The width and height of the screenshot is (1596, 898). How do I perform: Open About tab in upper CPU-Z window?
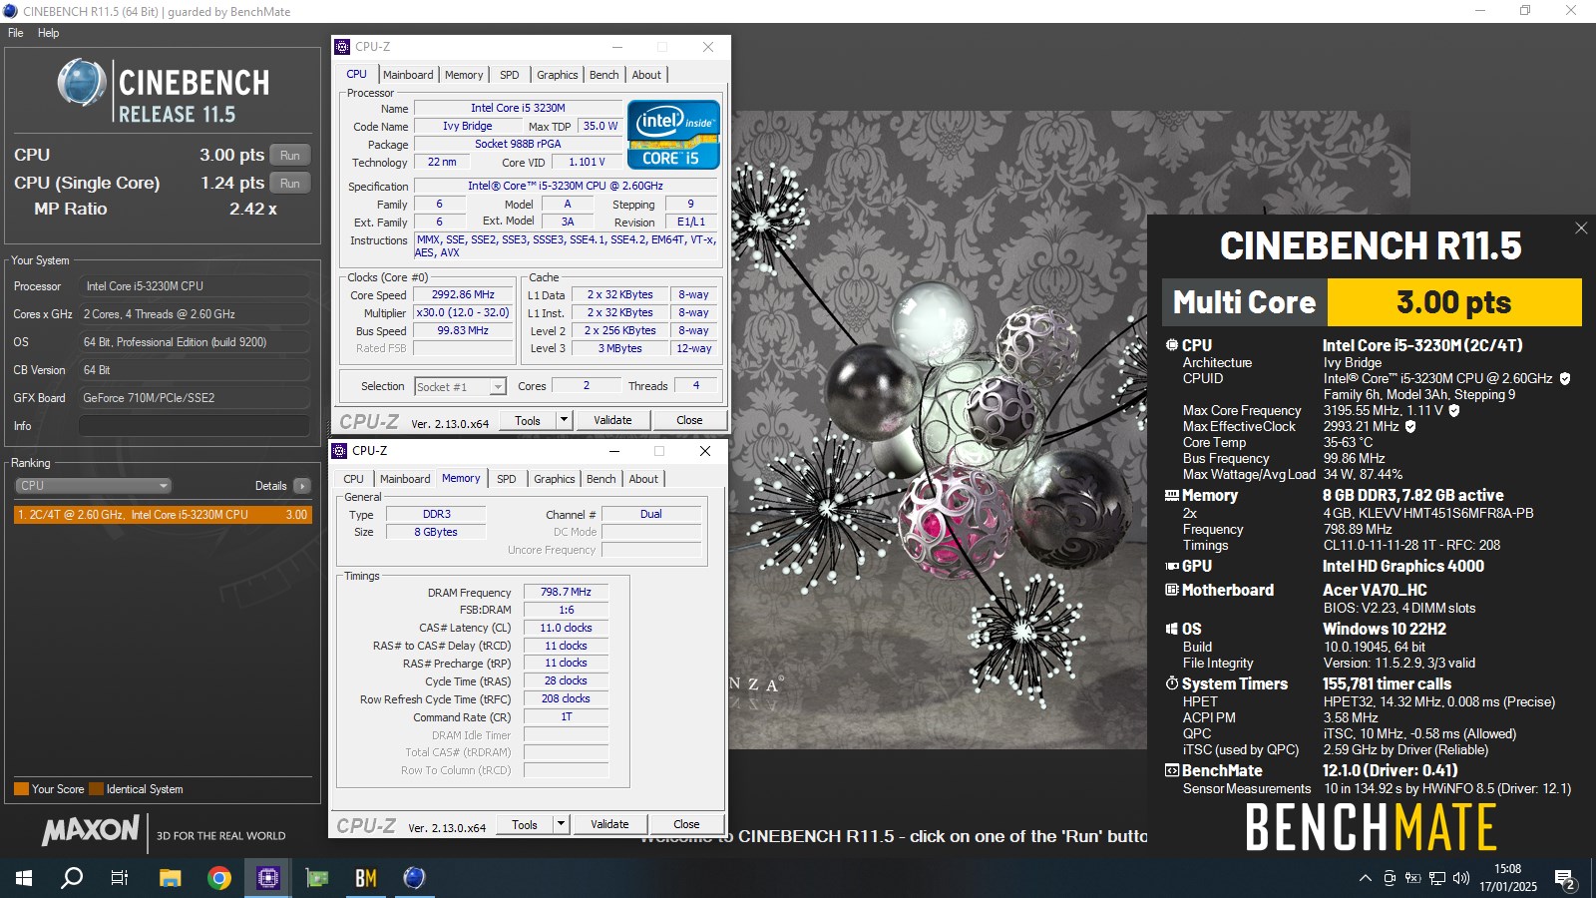click(646, 75)
